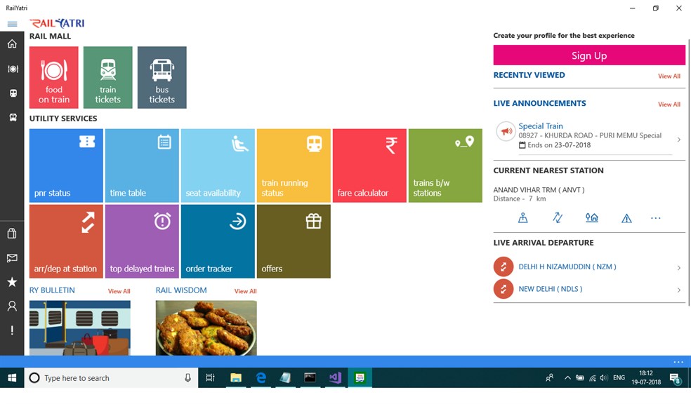Open the train tickets tile
Screen dimensions: 691x404
click(108, 77)
